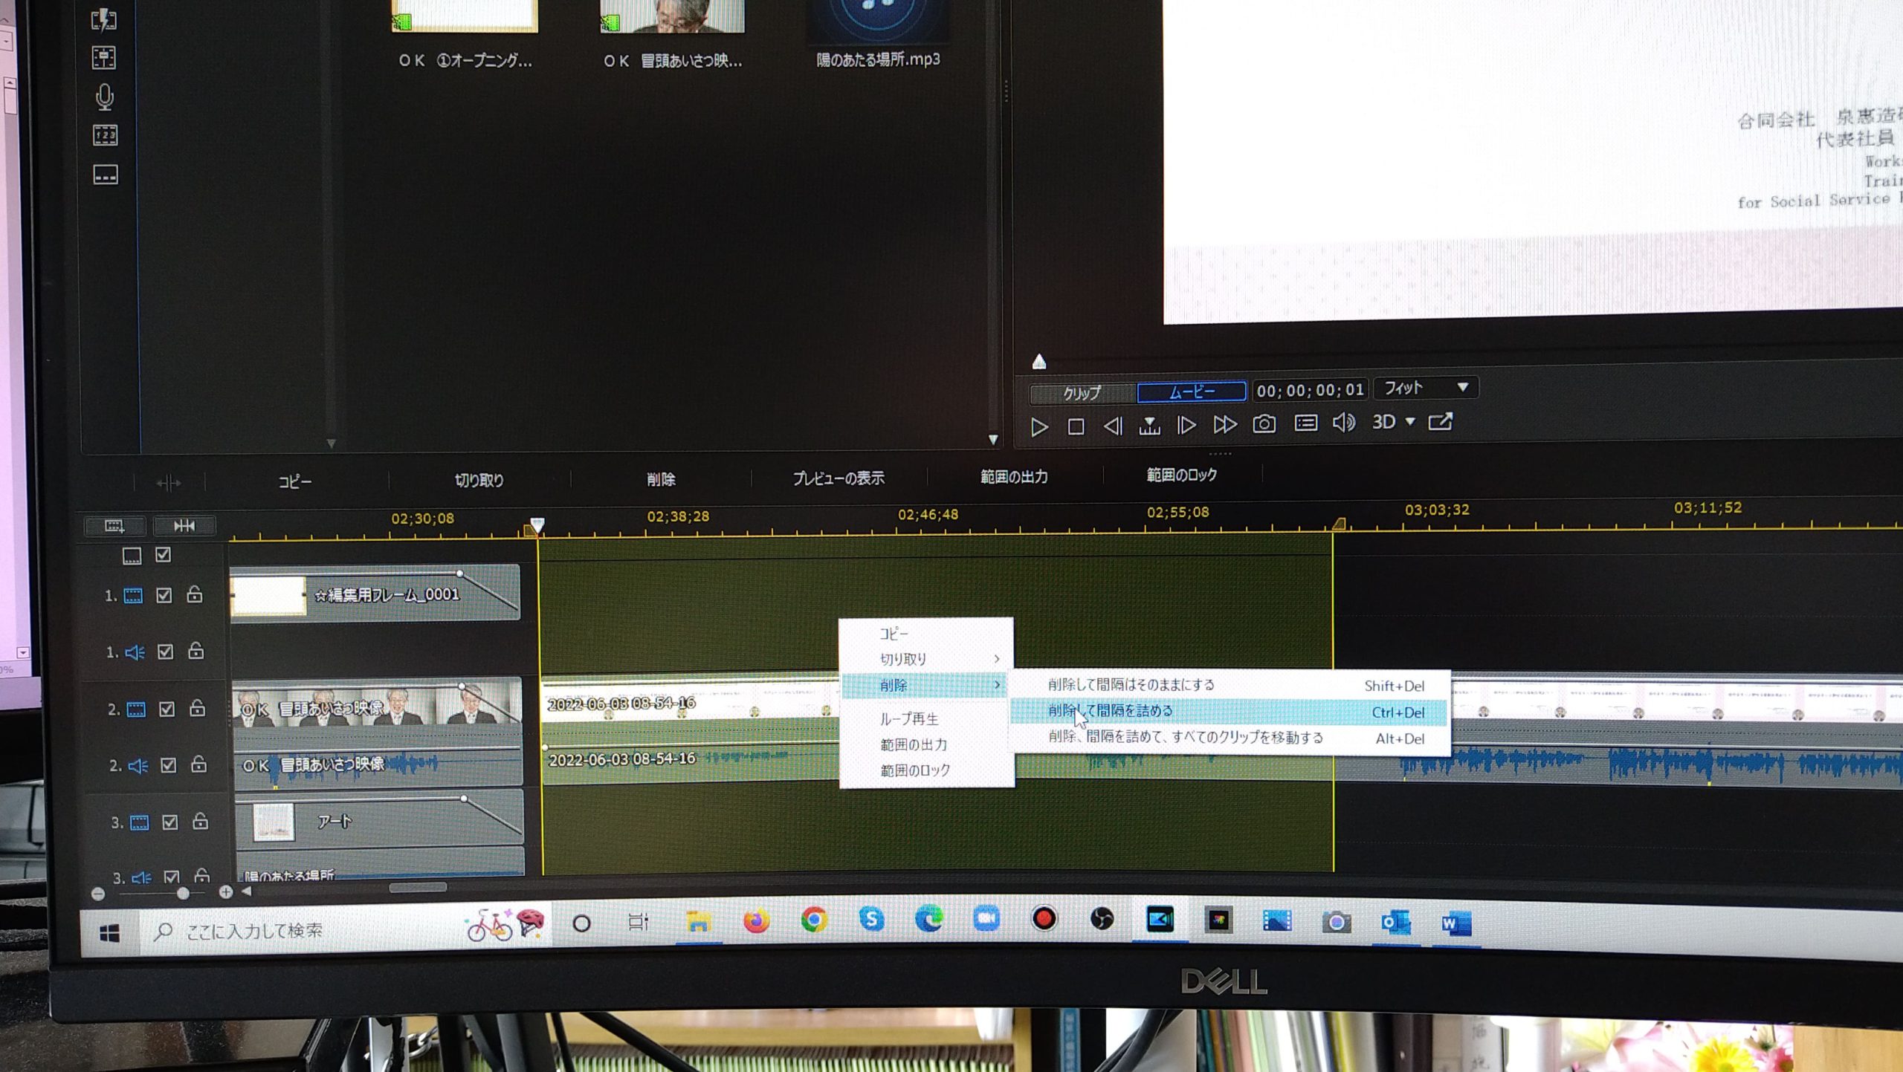This screenshot has height=1072, width=1903.
Task: Click the コピー range toolbar button
Action: pos(295,482)
